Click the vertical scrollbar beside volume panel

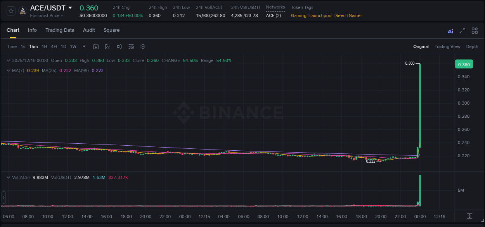(x=3, y=198)
